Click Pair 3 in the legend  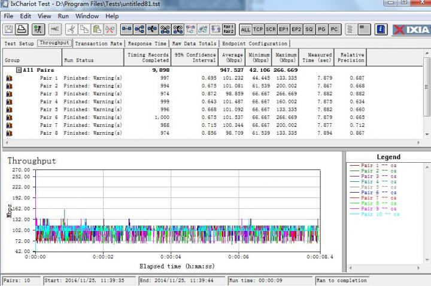373,177
